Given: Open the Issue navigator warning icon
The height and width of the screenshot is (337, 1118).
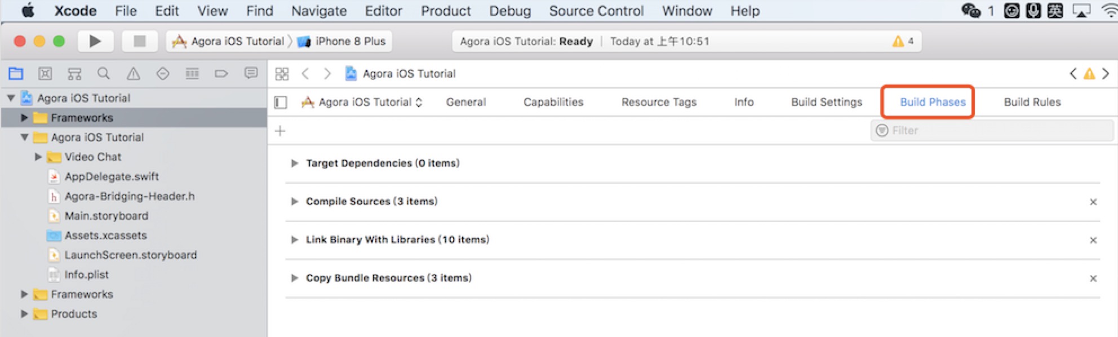Looking at the screenshot, I should click(x=134, y=73).
